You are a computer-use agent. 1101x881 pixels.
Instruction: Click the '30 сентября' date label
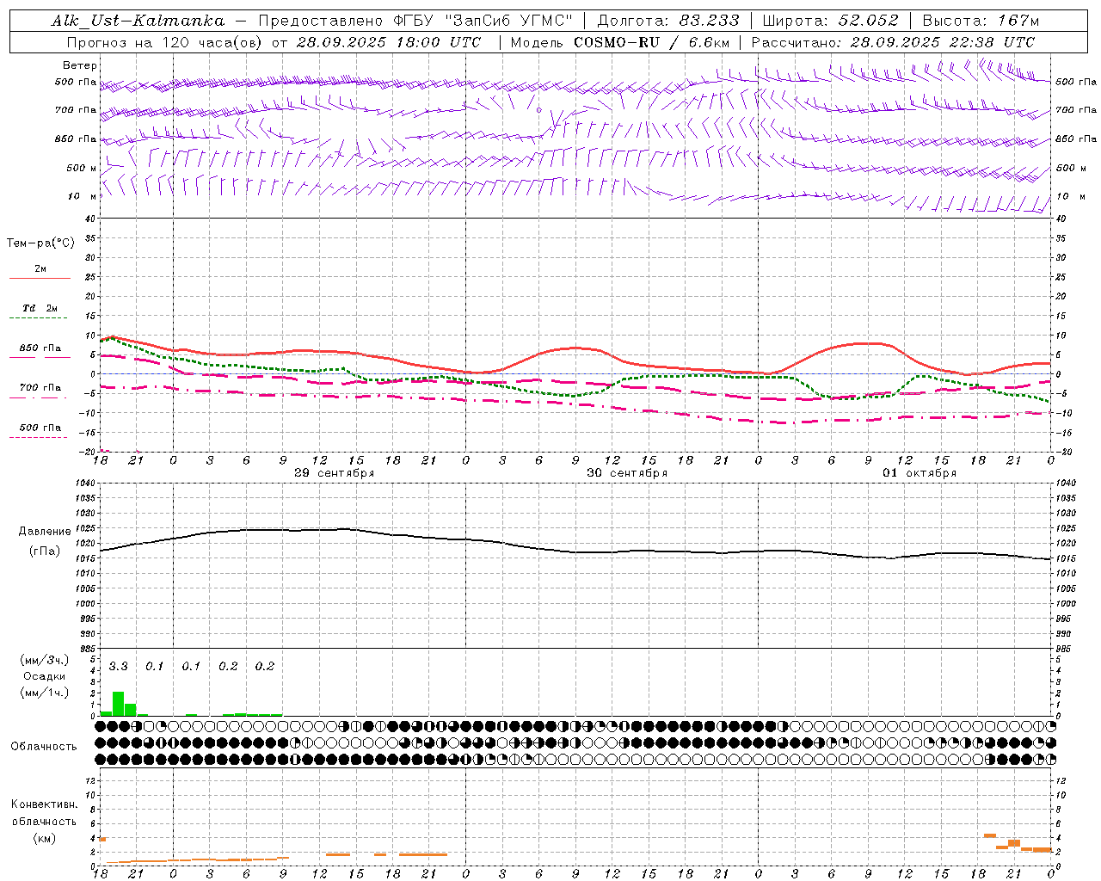coord(627,473)
